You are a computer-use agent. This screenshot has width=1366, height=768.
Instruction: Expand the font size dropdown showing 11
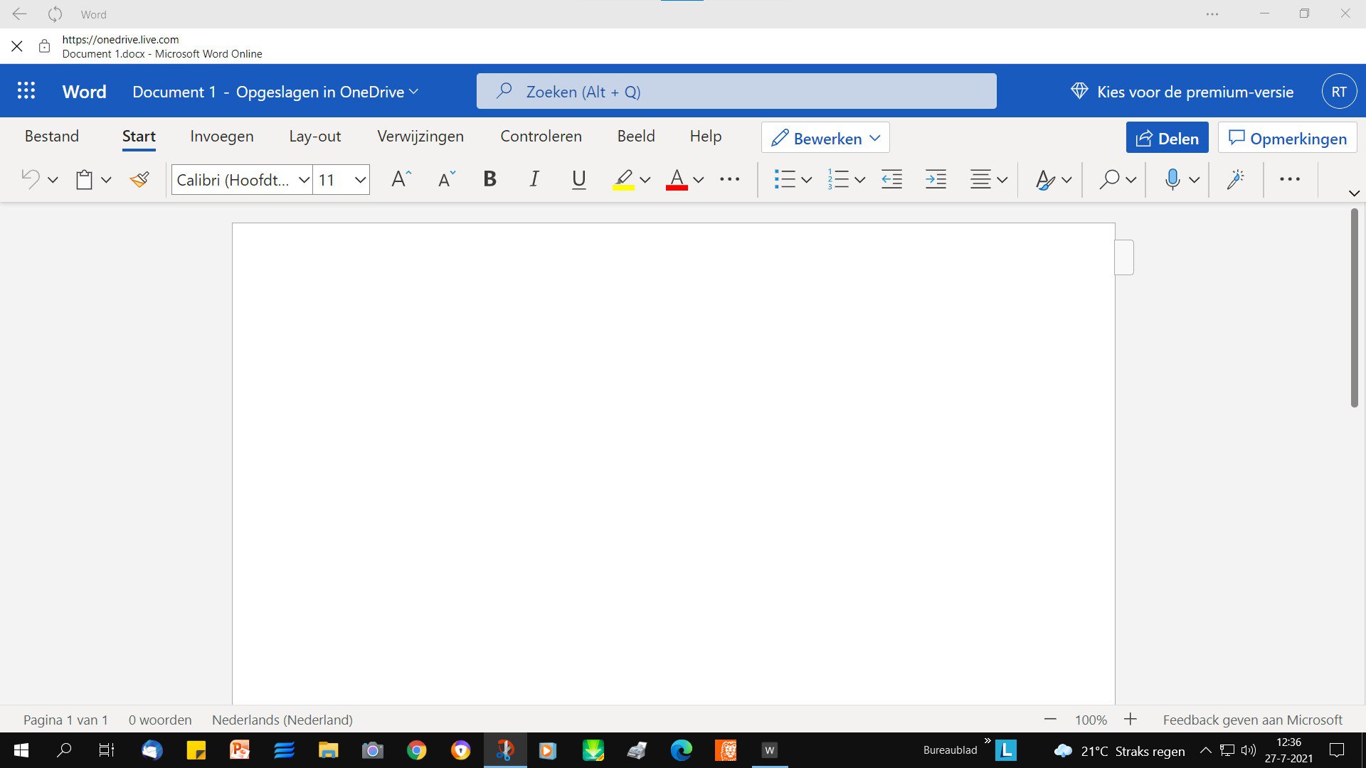point(360,180)
